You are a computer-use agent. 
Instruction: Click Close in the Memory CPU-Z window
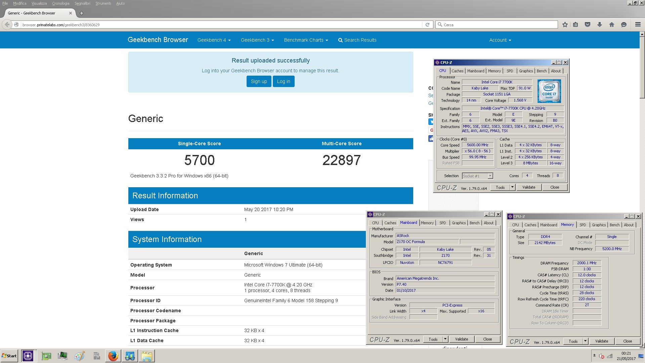(628, 341)
